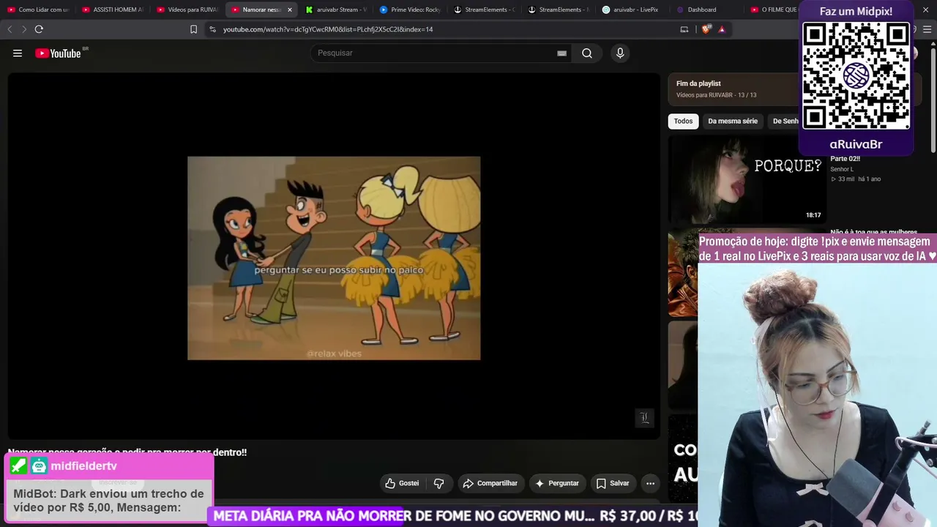The height and width of the screenshot is (527, 937).
Task: Switch to the Dashboard tab
Action: click(706, 10)
